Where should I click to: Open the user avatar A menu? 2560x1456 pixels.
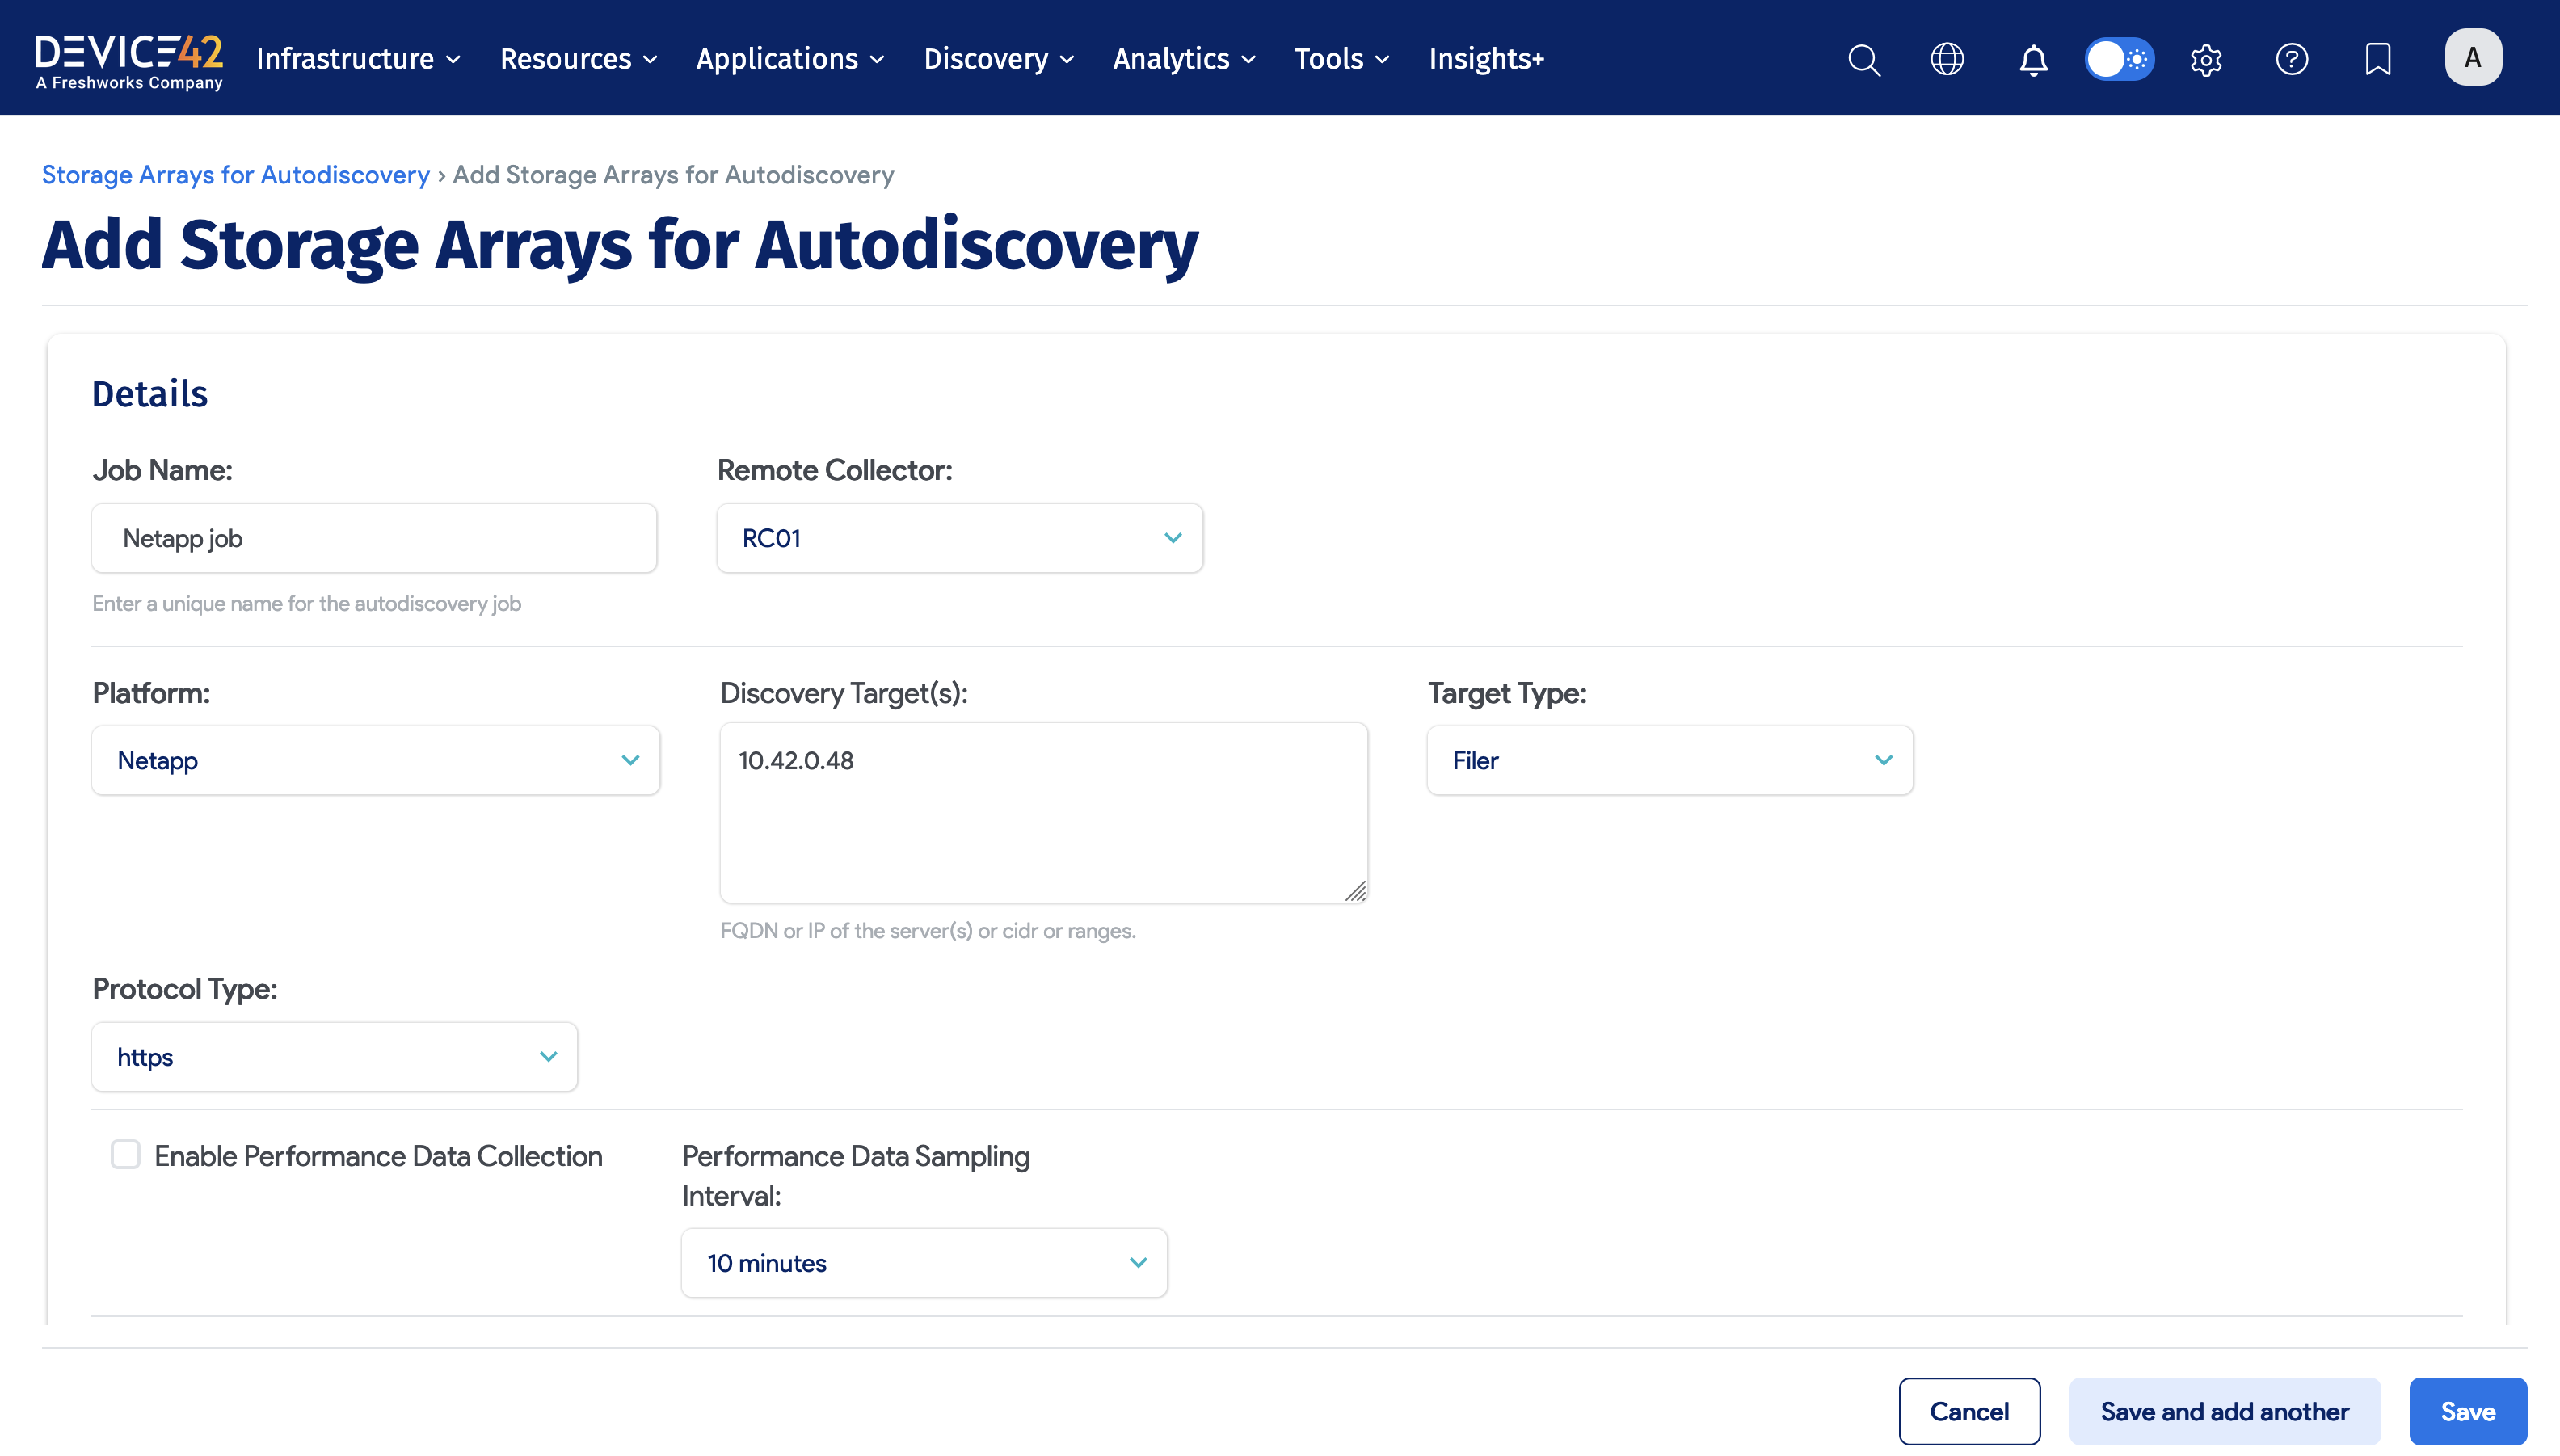click(x=2473, y=58)
